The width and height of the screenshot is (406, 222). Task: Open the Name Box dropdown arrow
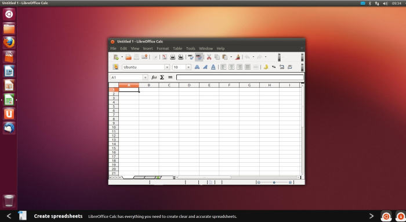coord(145,77)
